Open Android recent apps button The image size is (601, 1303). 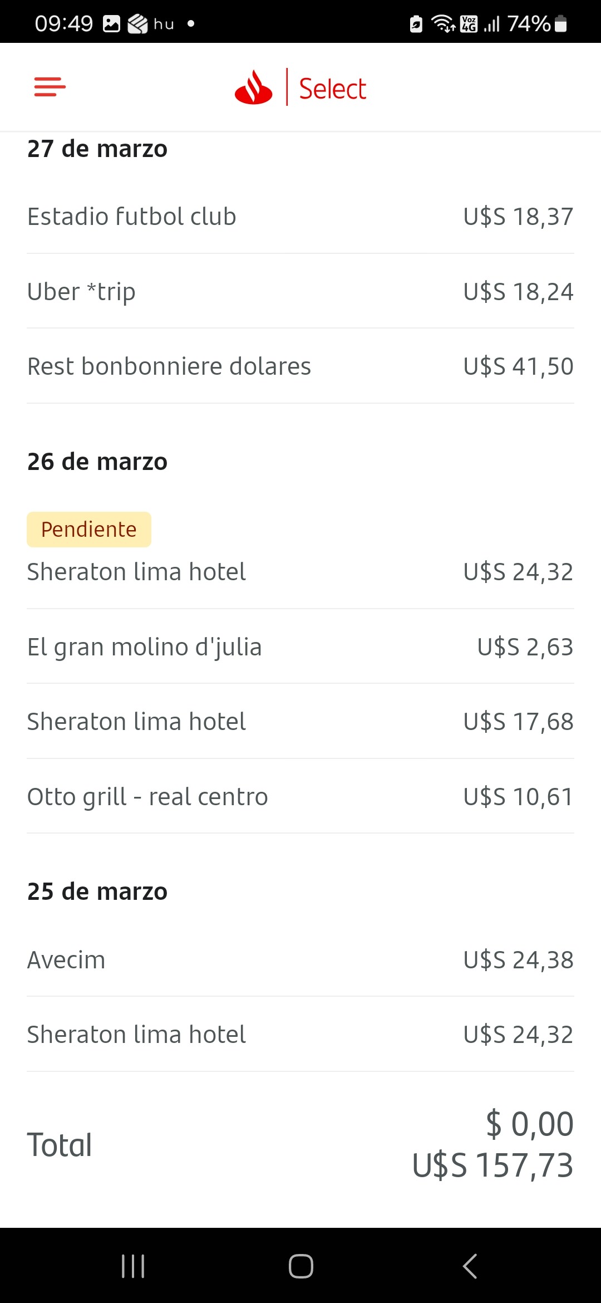(133, 1266)
